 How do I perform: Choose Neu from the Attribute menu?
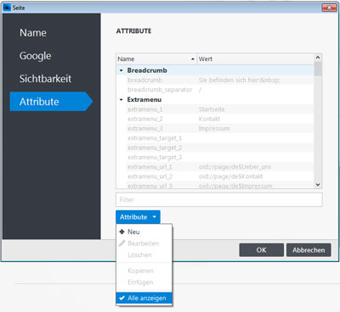(144, 231)
